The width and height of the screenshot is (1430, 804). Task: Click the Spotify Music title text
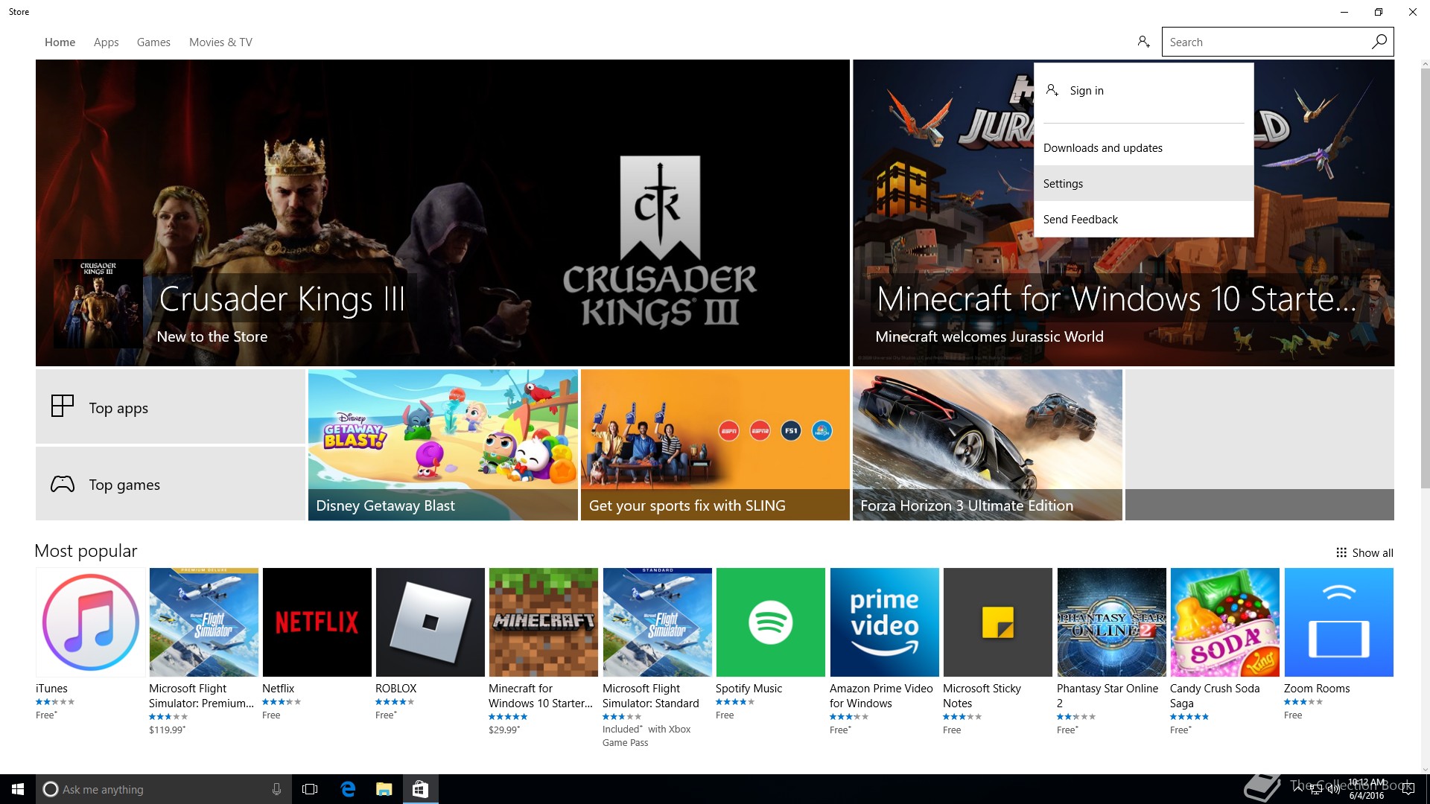point(749,689)
